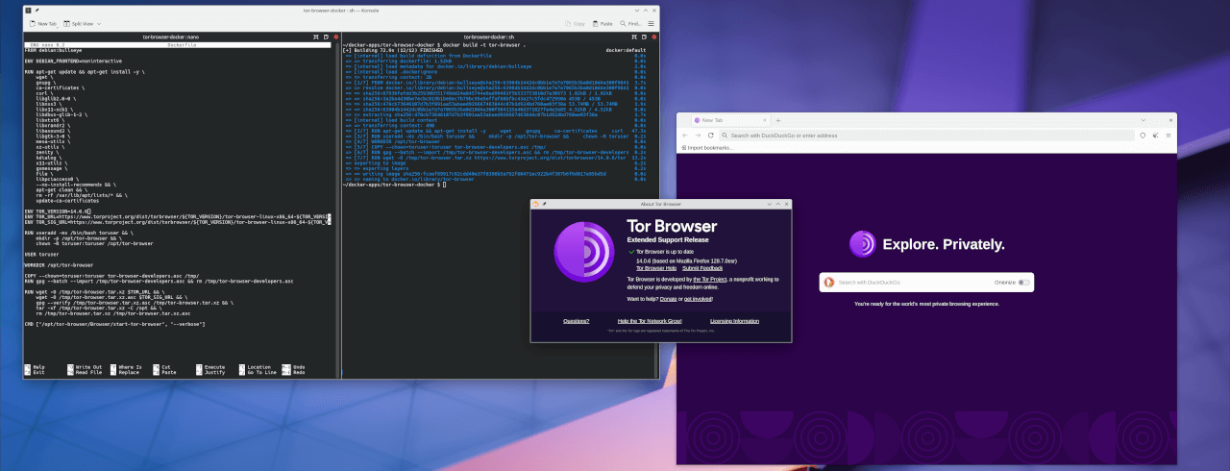Viewport: 1230px width, 471px height.
Task: Open the Konsole hamburger menu
Action: 653,22
